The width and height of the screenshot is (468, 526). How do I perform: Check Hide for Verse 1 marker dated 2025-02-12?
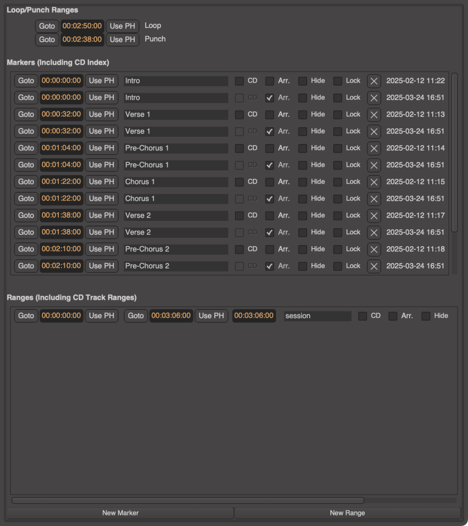(303, 114)
